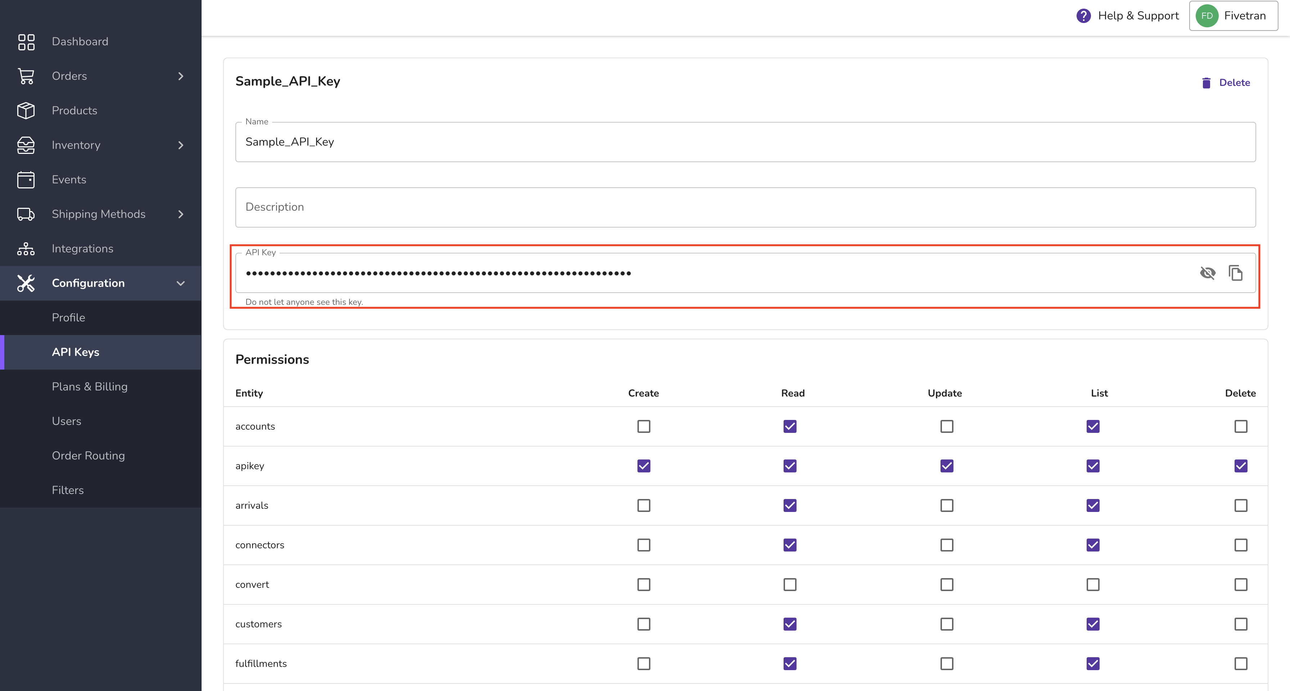Click the Help & Support link
The image size is (1290, 691).
tap(1138, 16)
